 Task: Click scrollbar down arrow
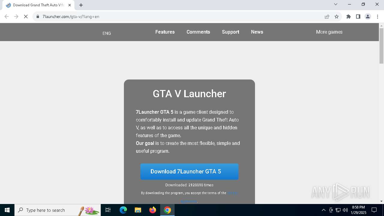[381, 201]
